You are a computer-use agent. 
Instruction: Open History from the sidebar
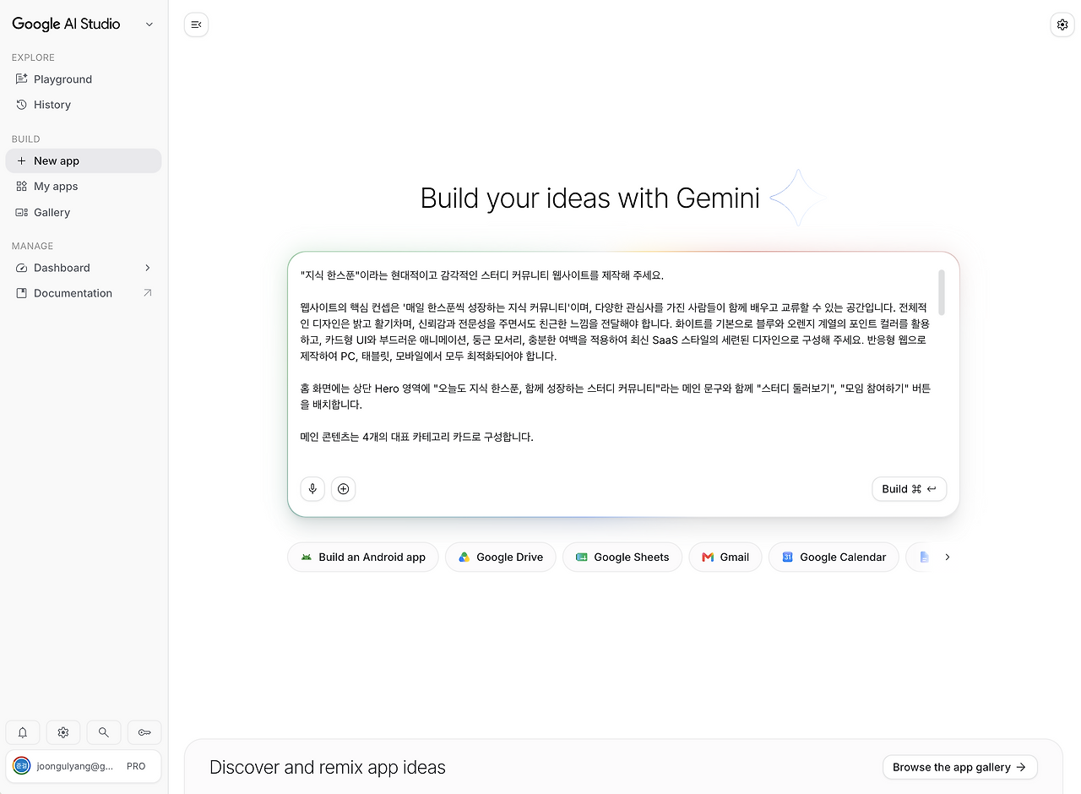coord(84,105)
